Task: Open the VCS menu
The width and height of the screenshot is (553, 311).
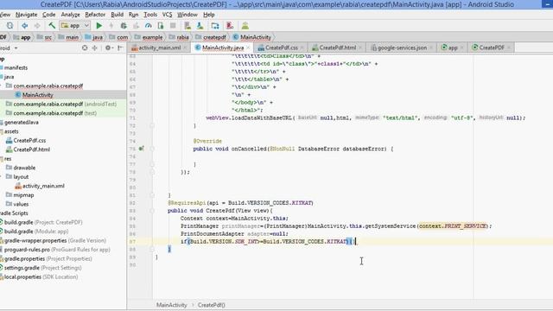Action: point(167,15)
